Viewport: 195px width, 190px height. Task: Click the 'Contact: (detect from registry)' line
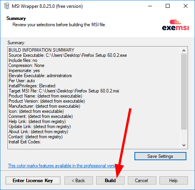(x=36, y=137)
